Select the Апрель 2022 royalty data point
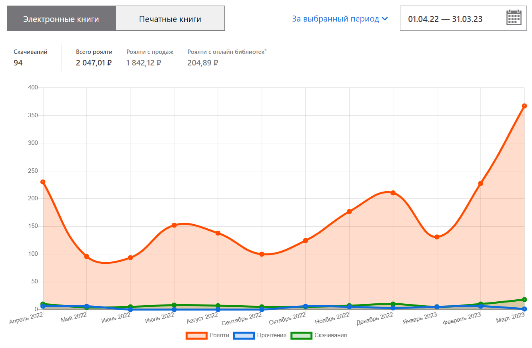The height and width of the screenshot is (348, 532). pos(43,182)
